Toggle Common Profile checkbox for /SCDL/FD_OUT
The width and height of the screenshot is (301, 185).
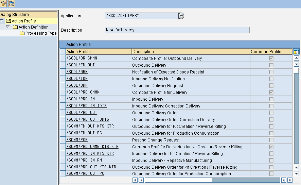click(271, 65)
